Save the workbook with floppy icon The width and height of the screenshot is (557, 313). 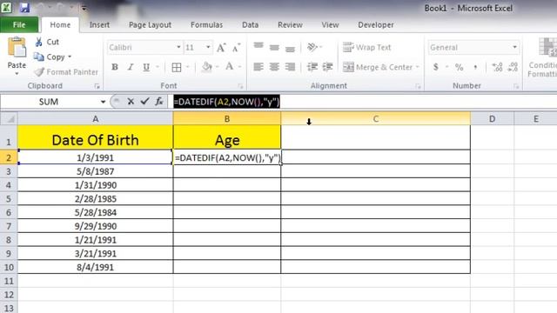tap(24, 8)
